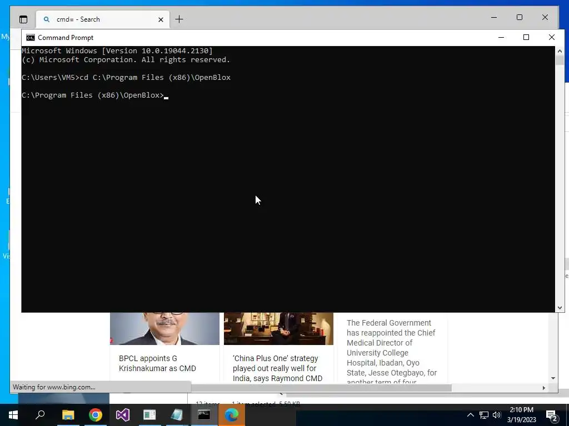
Task: Open Command Prompt system menu icon
Action: [x=31, y=38]
